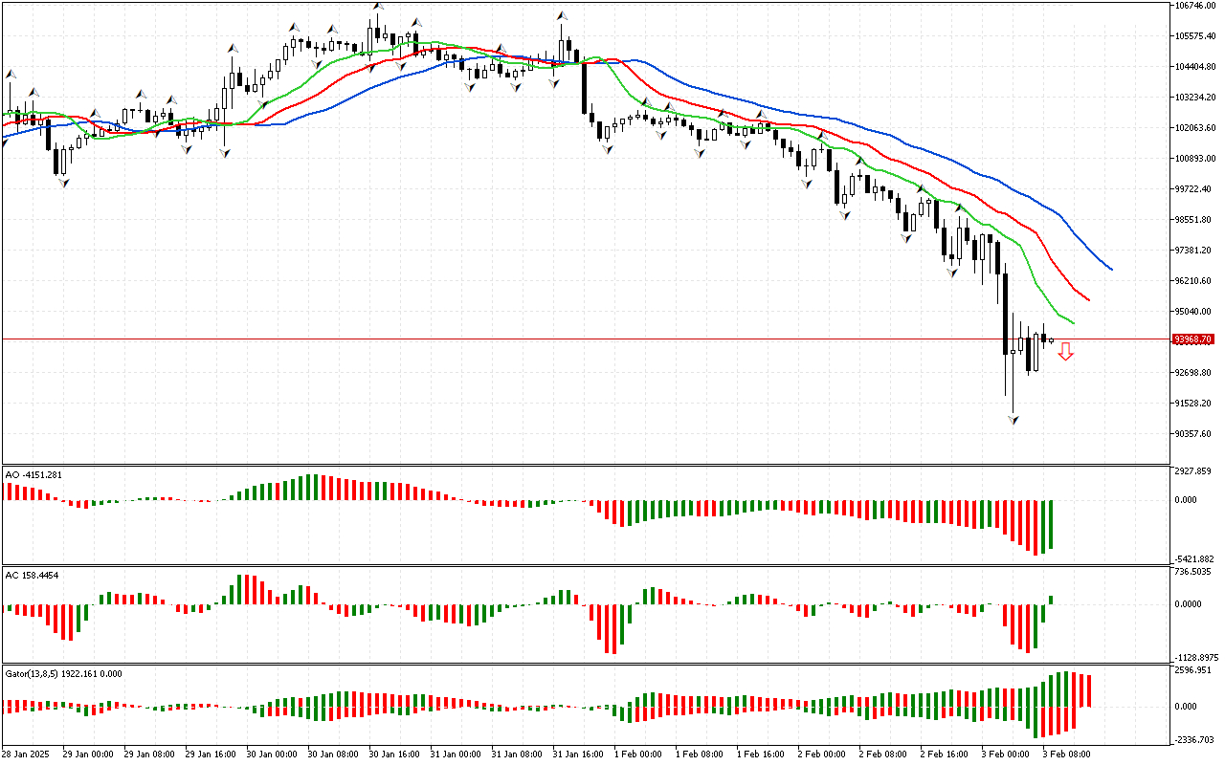Viewport: 1225px width, 765px height.
Task: Click the 95040.00 price scale value
Action: click(x=1192, y=312)
